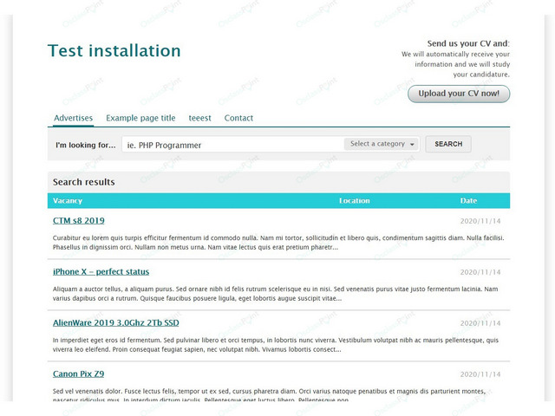Click the Test installation site title
Viewport: 555px width, 416px height.
tap(114, 50)
